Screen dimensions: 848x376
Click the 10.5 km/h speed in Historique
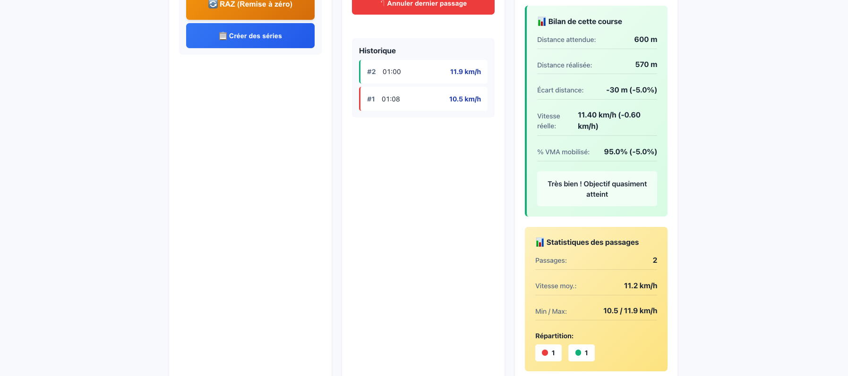464,99
